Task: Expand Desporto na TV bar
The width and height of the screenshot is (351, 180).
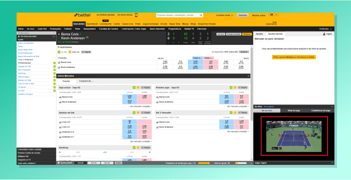Action: pos(36,160)
